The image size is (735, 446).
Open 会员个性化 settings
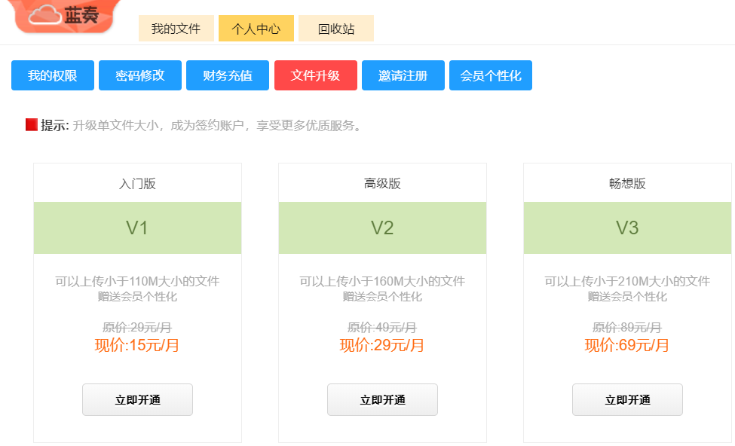point(491,75)
